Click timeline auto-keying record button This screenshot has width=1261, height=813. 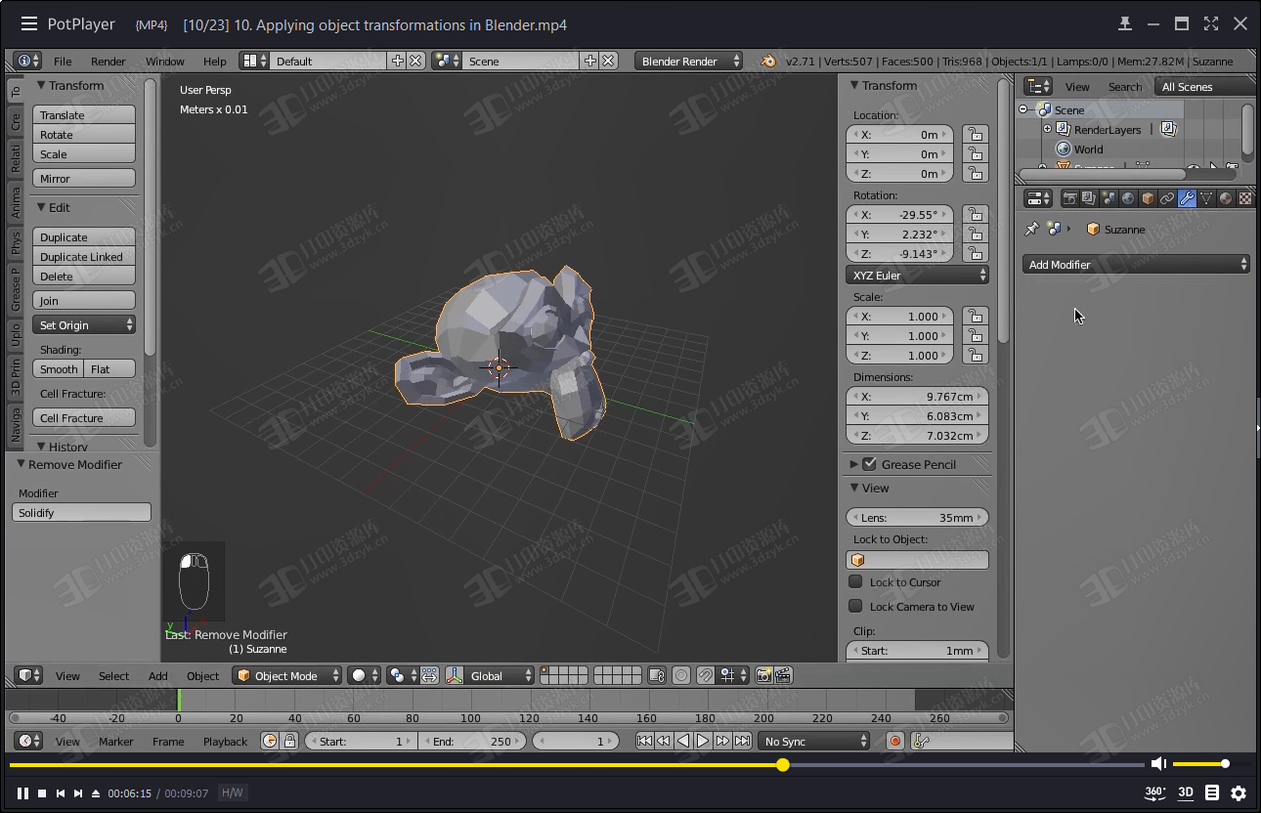click(x=895, y=741)
